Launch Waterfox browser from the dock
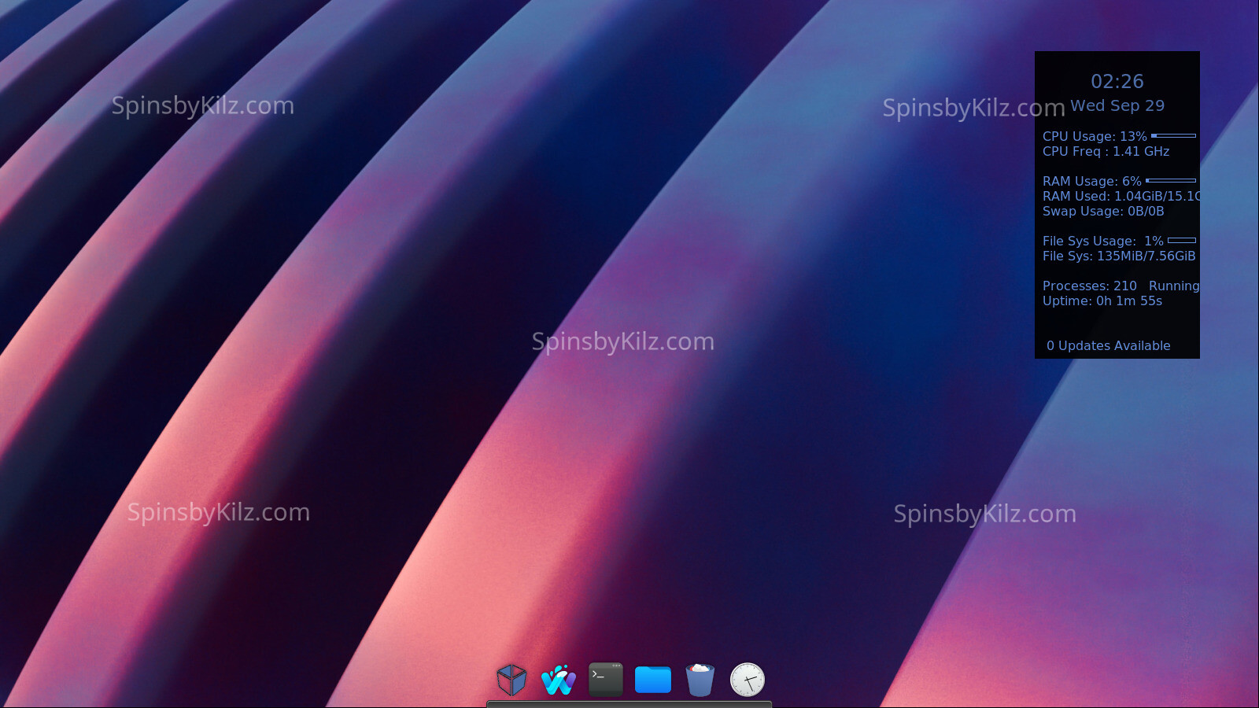This screenshot has height=708, width=1259. click(559, 680)
